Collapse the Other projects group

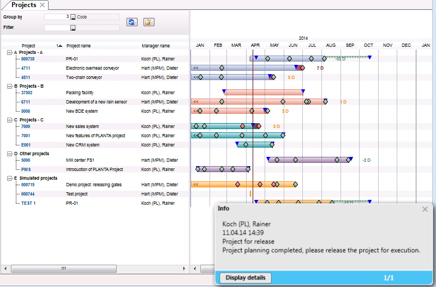pyautogui.click(x=9, y=154)
